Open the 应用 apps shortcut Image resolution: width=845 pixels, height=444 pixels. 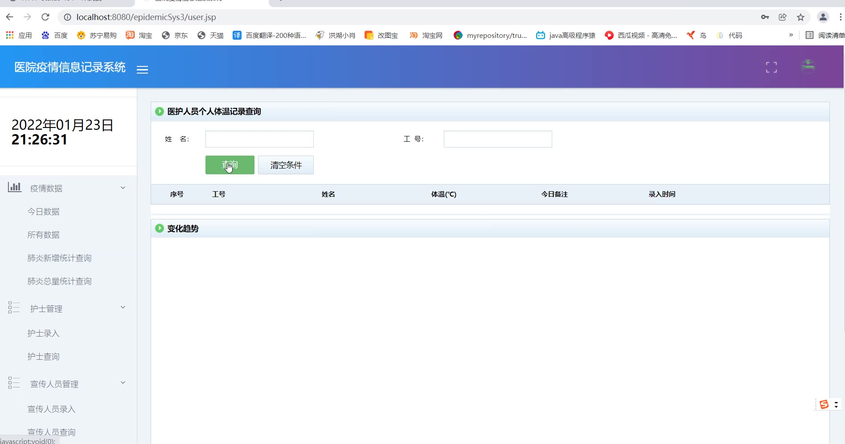[x=19, y=35]
